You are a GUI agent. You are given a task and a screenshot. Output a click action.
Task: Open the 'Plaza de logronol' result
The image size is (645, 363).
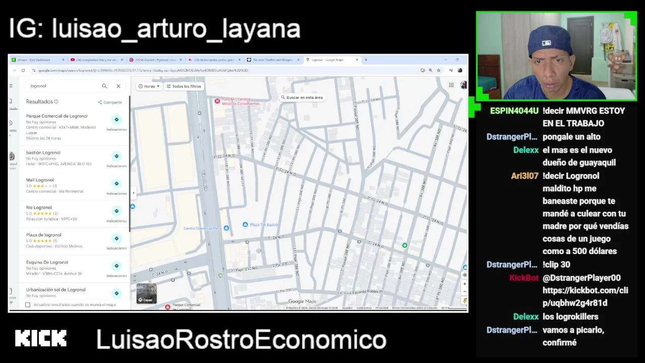pos(44,235)
